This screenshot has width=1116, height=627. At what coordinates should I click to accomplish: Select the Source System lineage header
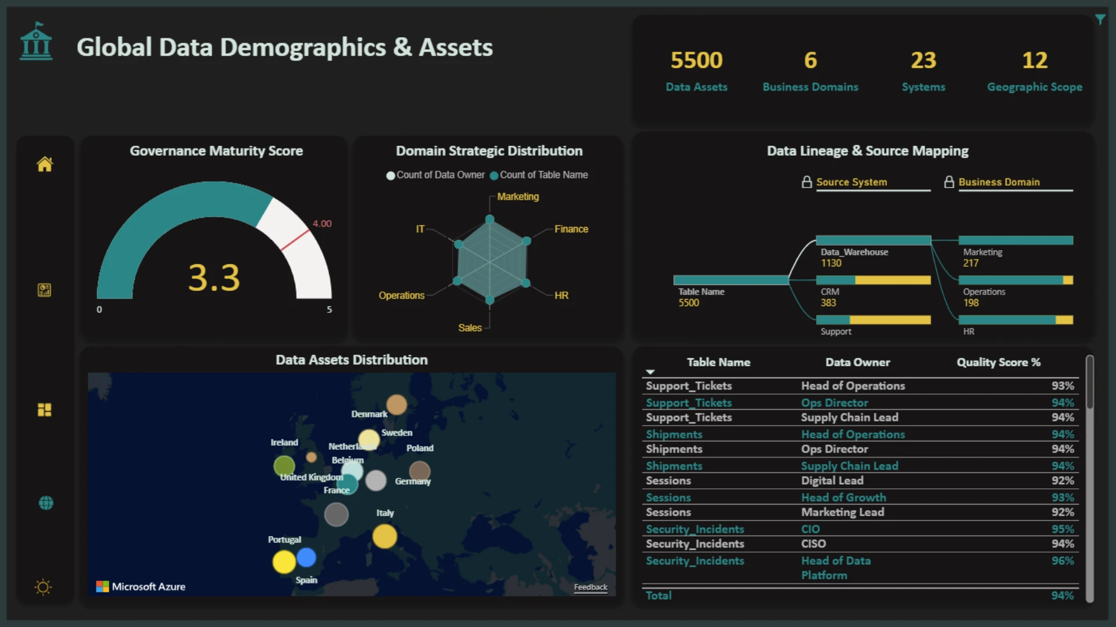[852, 182]
